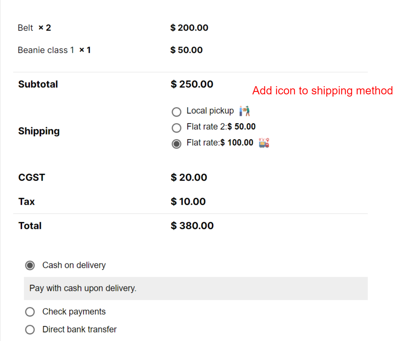403x341 pixels.
Task: Click the red 'Add icon to shipping method' text
Action: [323, 91]
